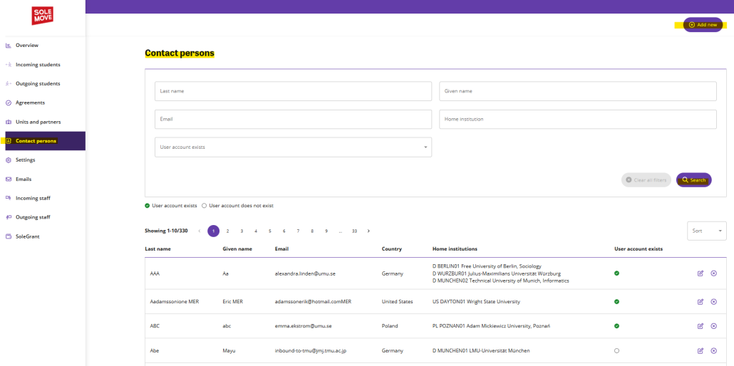The height and width of the screenshot is (366, 734).
Task: Click the Settings gear icon in sidebar
Action: click(8, 160)
